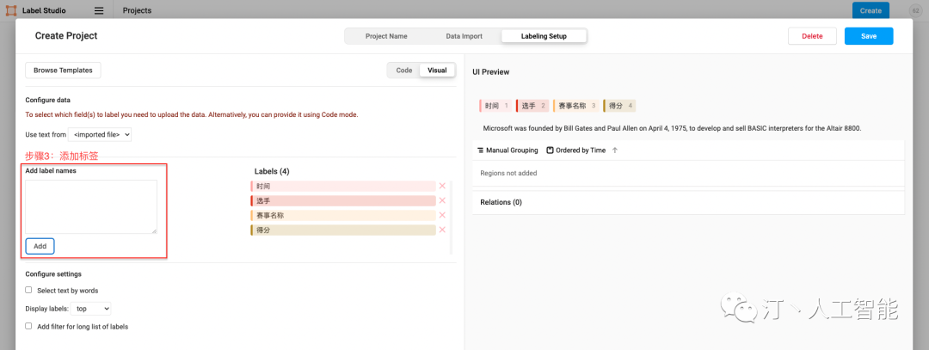Click the Labels (4) heading
The height and width of the screenshot is (350, 929).
point(272,171)
